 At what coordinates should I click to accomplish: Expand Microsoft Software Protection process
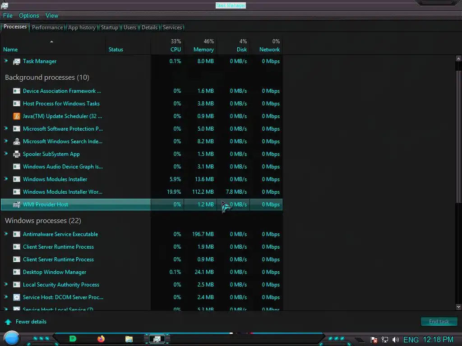coord(6,128)
